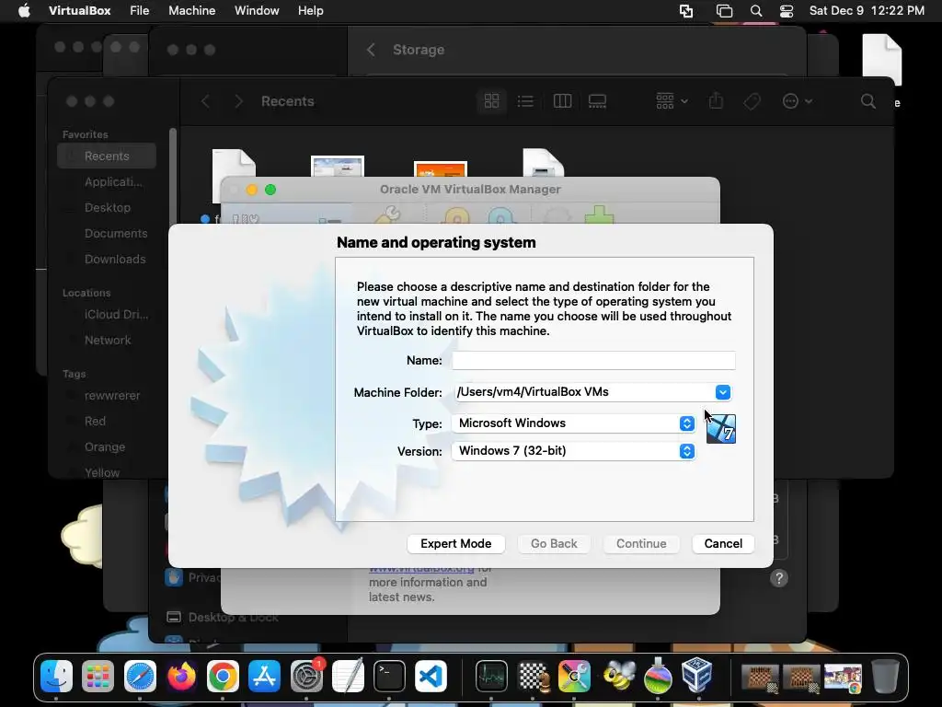
Task: Select the rewwrerer tag in Finder sidebar
Action: point(107,396)
